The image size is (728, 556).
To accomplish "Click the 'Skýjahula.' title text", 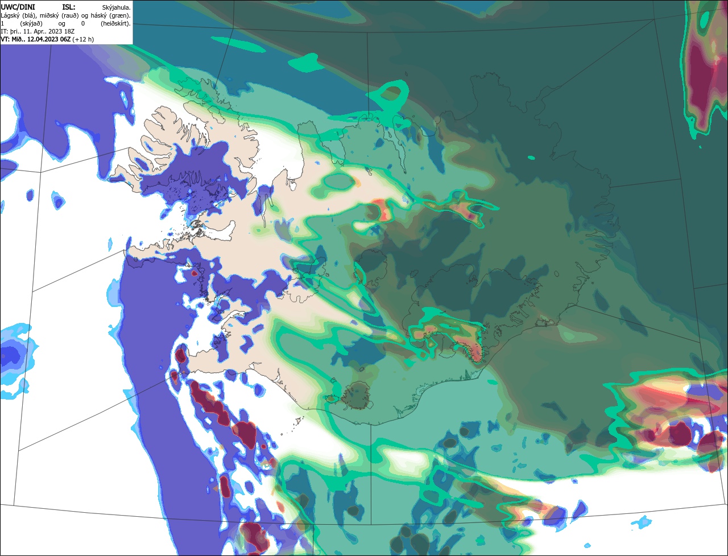I will coord(116,8).
